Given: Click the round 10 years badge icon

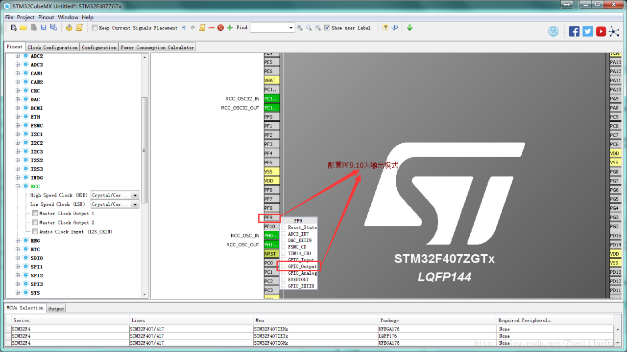Looking at the screenshot, I should (x=554, y=31).
